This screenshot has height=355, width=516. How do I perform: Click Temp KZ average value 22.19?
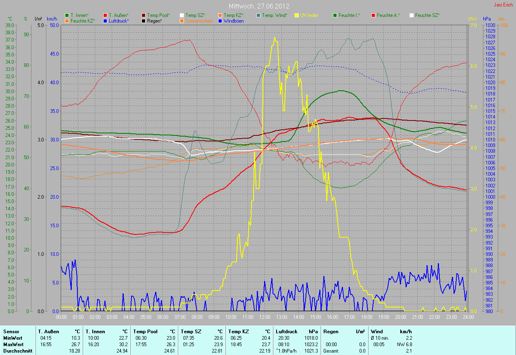(x=264, y=351)
